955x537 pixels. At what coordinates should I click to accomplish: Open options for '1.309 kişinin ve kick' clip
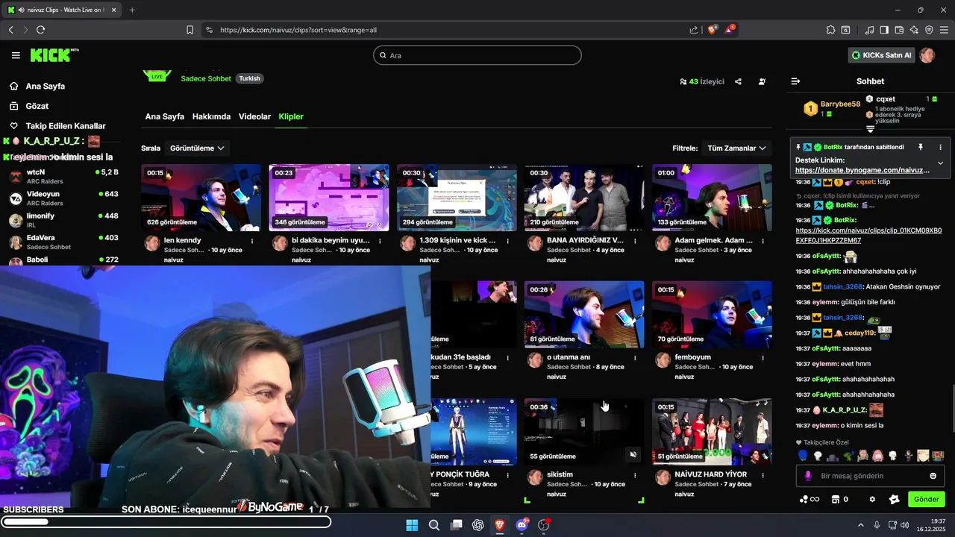point(507,241)
